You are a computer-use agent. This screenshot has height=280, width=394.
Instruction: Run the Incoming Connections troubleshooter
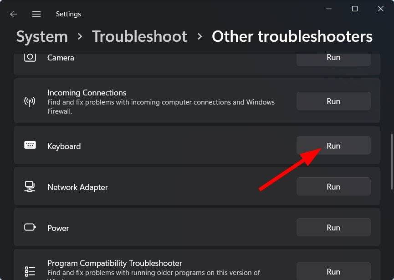click(x=333, y=101)
